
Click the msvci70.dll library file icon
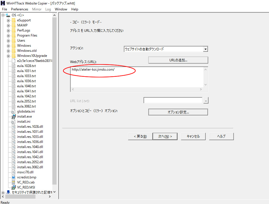point(14,172)
